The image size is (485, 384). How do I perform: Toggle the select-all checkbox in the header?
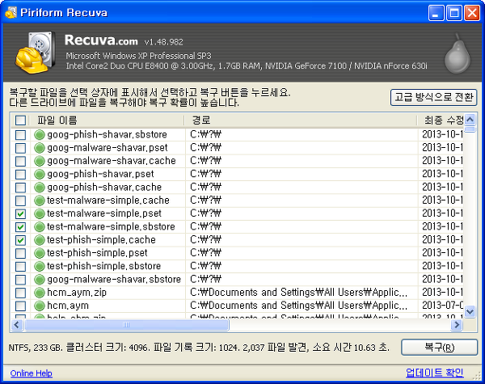click(20, 120)
